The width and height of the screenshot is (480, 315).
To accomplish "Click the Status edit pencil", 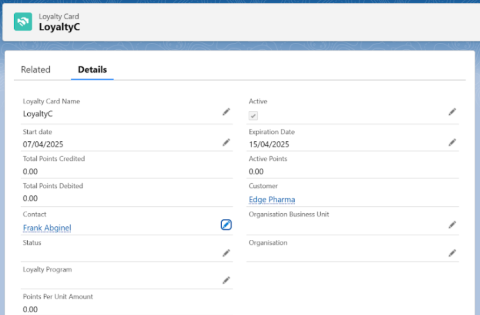I will click(x=226, y=253).
